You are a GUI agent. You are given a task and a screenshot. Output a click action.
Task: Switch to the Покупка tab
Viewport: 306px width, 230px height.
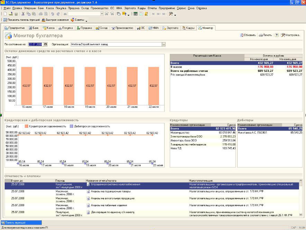[x=66, y=28]
